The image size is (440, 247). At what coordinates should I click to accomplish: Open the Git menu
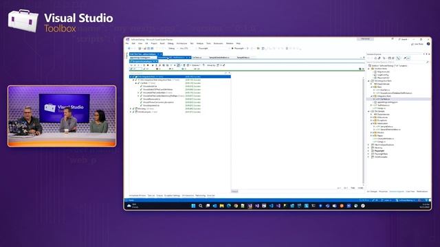(x=146, y=43)
